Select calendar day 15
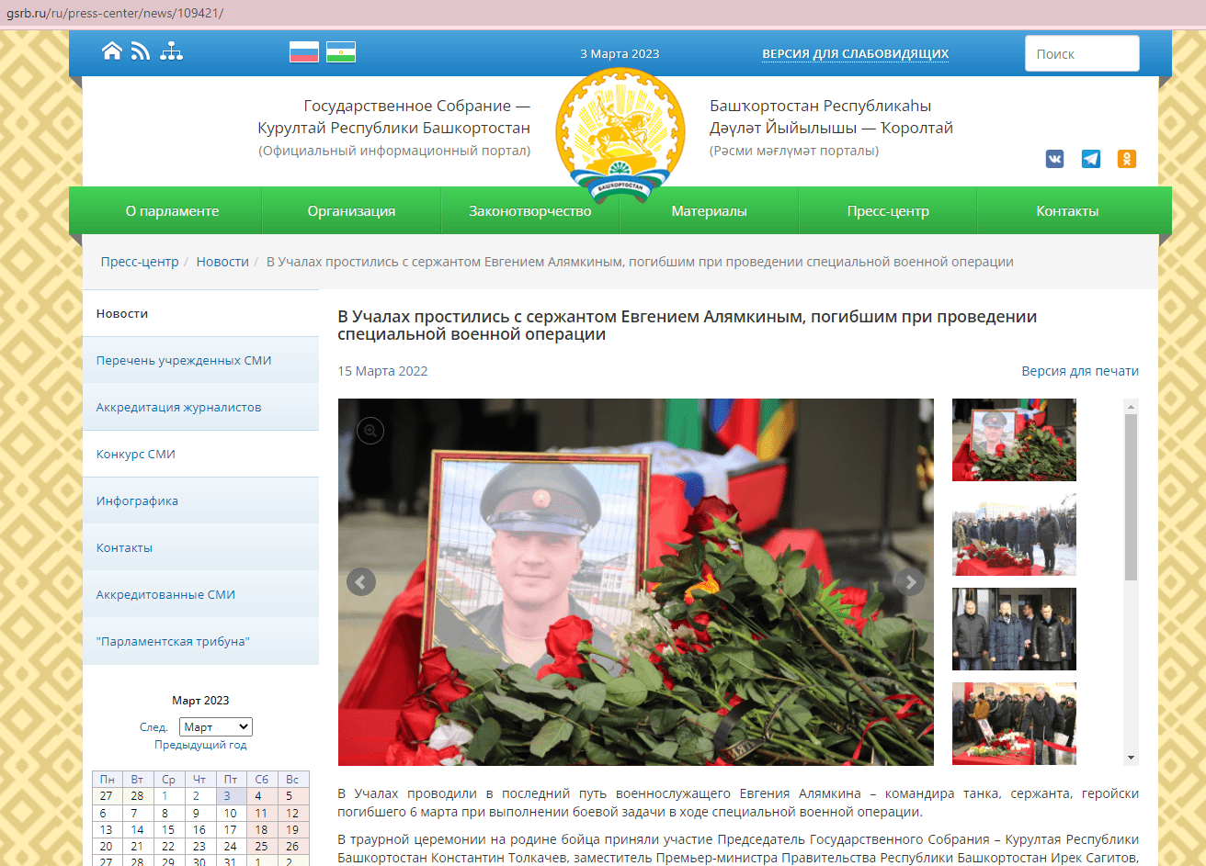Image resolution: width=1206 pixels, height=866 pixels. pos(169,829)
